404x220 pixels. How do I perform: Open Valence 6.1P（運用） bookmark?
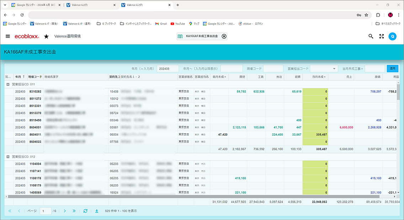(x=77, y=24)
